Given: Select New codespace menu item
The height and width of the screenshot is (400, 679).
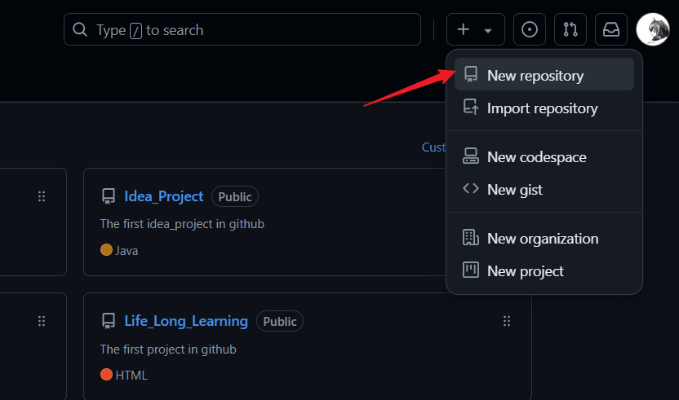Looking at the screenshot, I should coord(544,156).
